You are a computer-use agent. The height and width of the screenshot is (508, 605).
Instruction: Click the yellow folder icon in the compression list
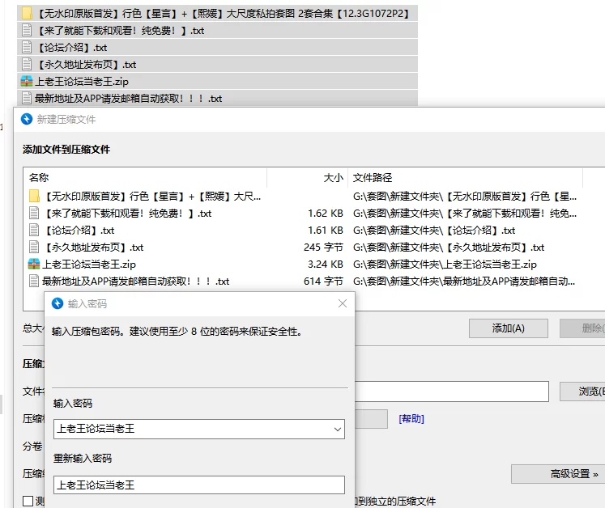[x=34, y=196]
